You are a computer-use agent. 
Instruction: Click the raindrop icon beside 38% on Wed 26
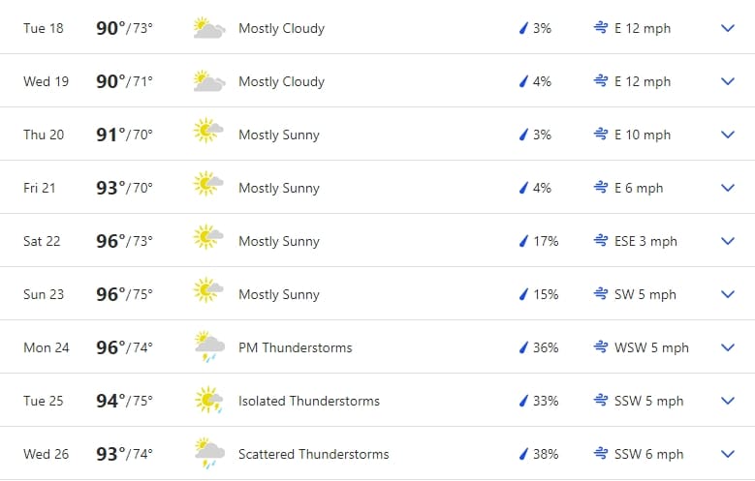point(523,454)
